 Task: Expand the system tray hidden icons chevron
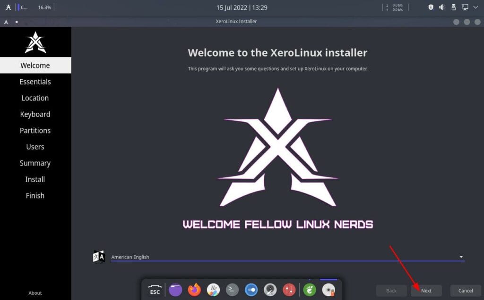pyautogui.click(x=475, y=7)
